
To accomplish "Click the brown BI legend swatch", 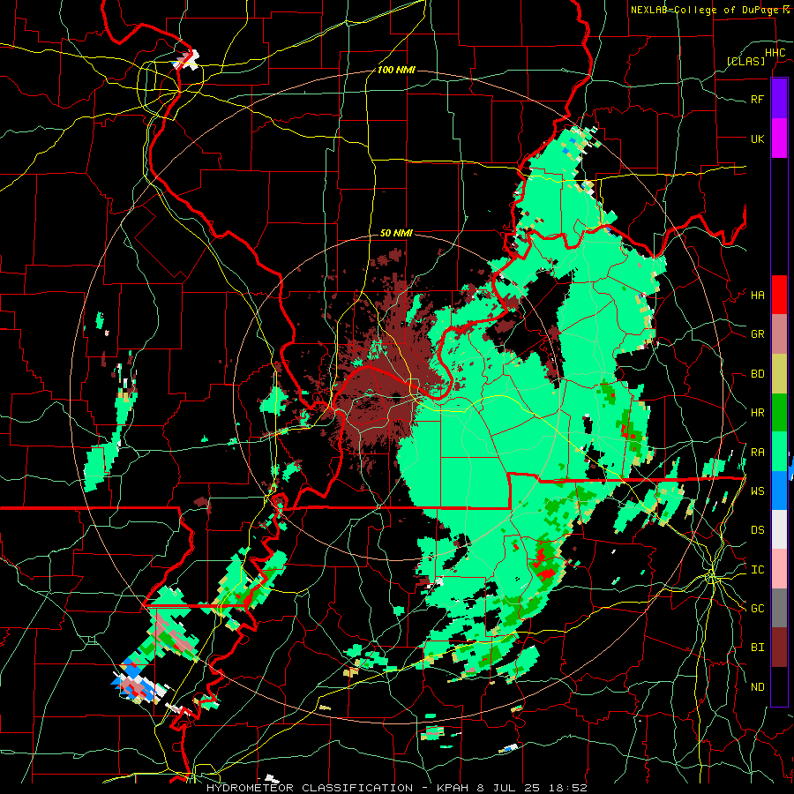I will tap(779, 648).
